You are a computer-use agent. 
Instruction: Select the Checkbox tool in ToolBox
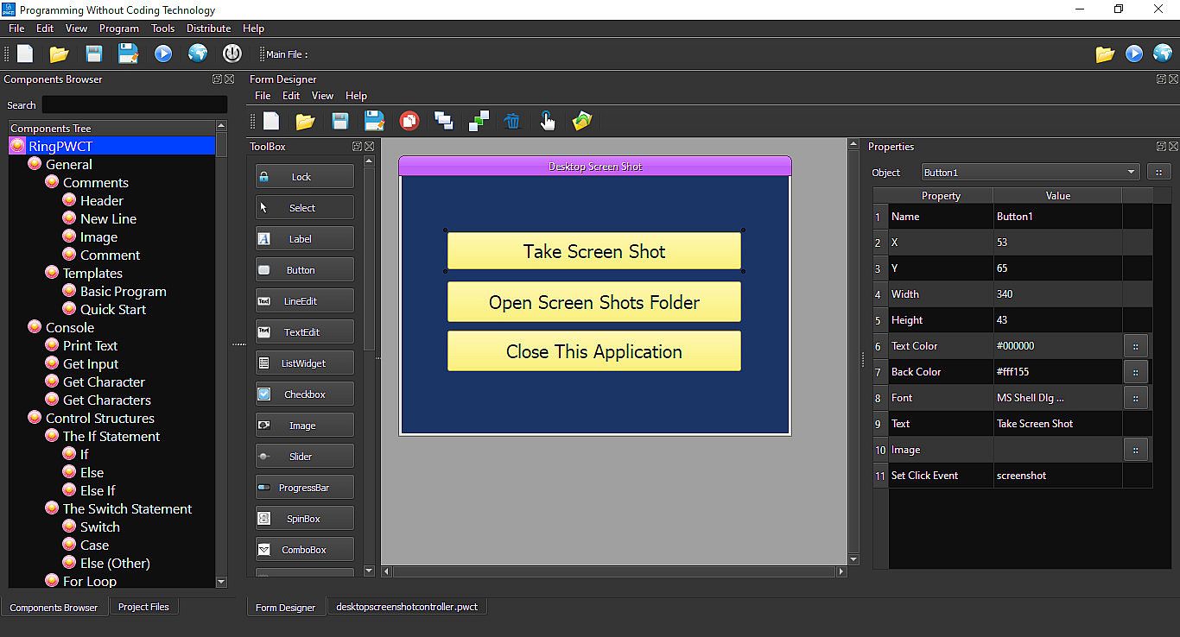(304, 394)
